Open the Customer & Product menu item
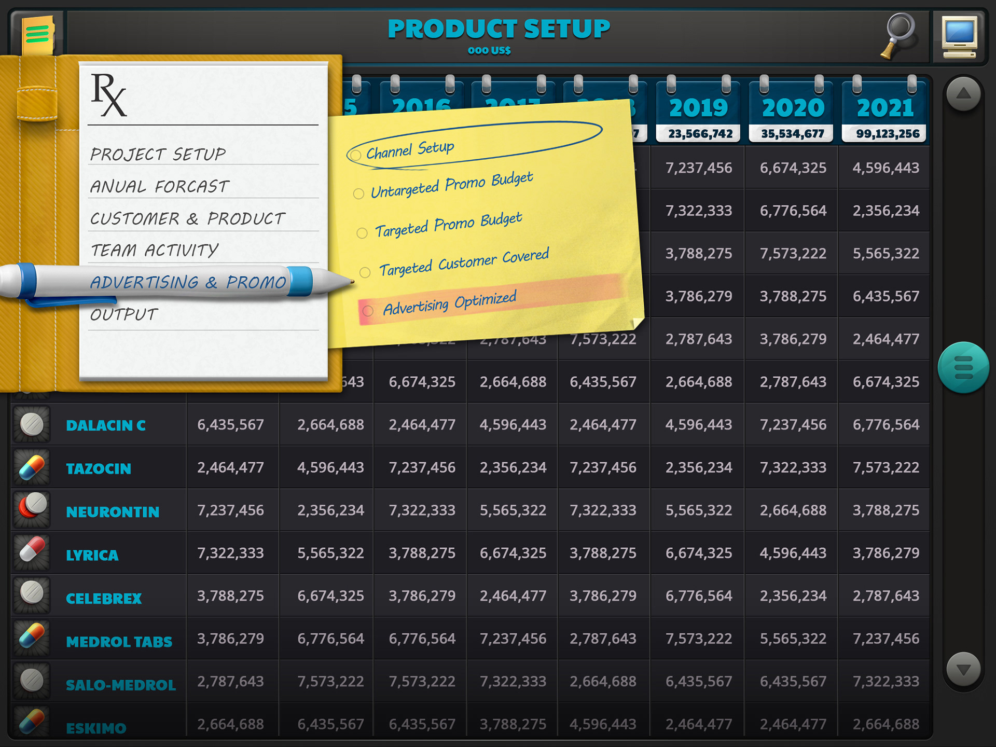Screen dimensions: 996x747 click(x=188, y=218)
